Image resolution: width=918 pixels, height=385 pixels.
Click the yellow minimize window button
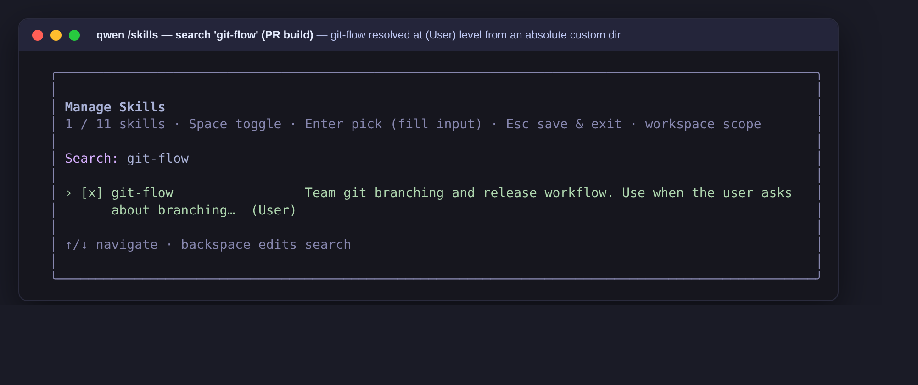pos(56,35)
